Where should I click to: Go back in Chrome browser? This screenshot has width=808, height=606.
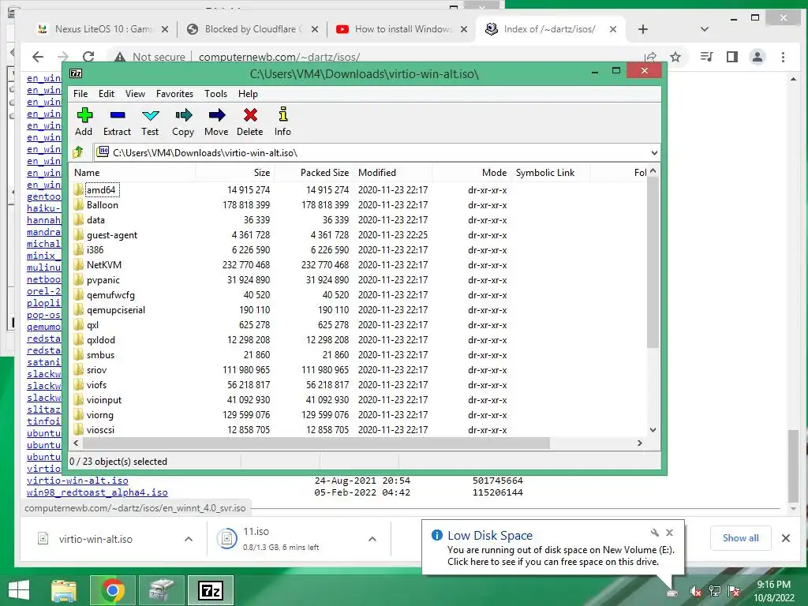(38, 57)
